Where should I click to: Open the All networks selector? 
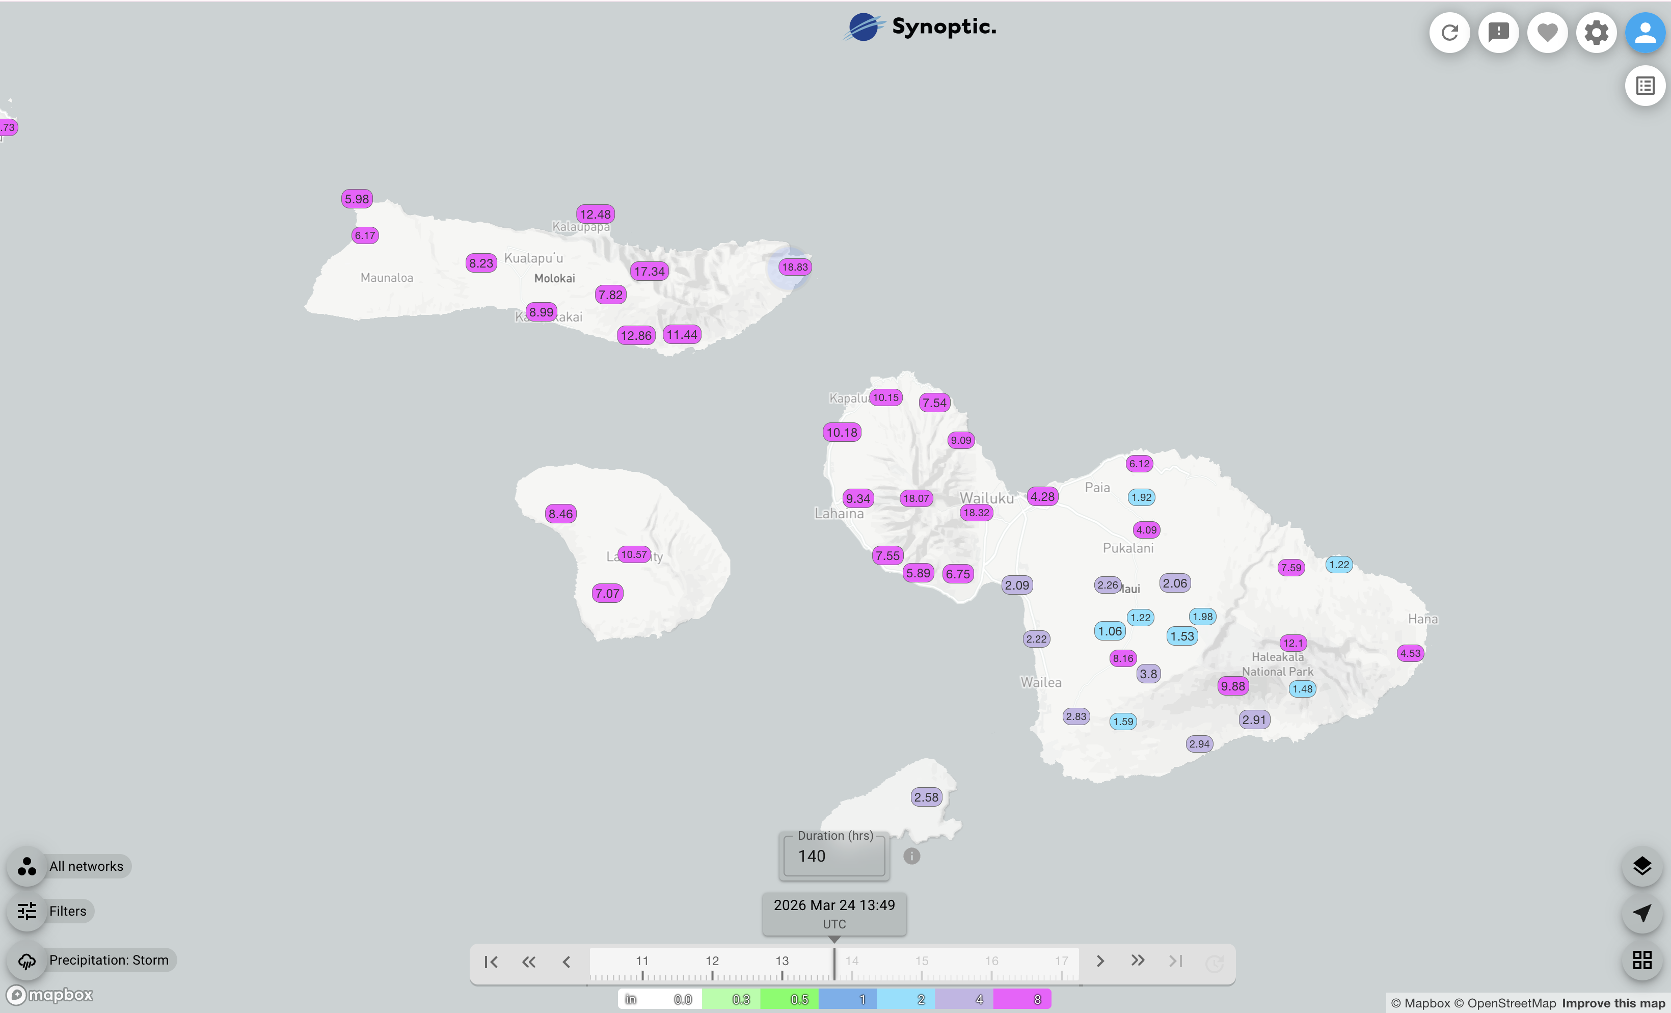[86, 866]
